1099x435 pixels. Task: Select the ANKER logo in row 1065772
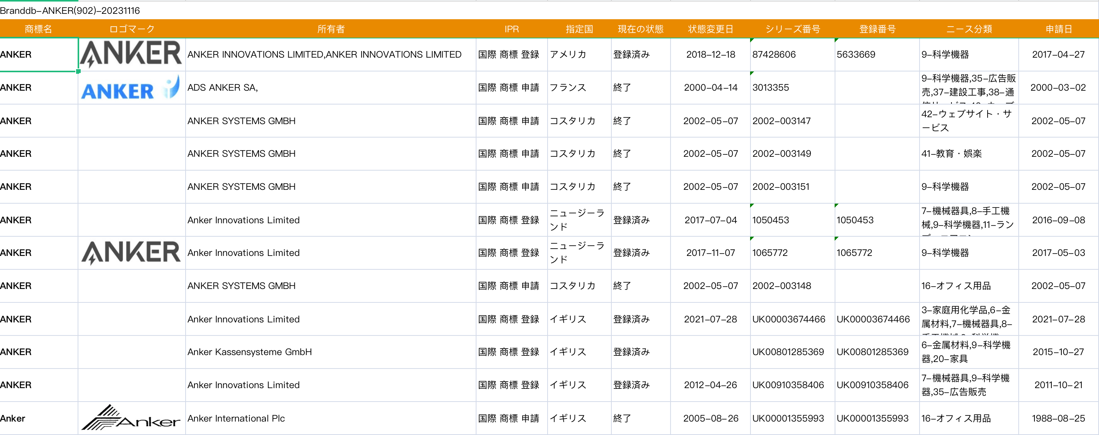click(131, 252)
